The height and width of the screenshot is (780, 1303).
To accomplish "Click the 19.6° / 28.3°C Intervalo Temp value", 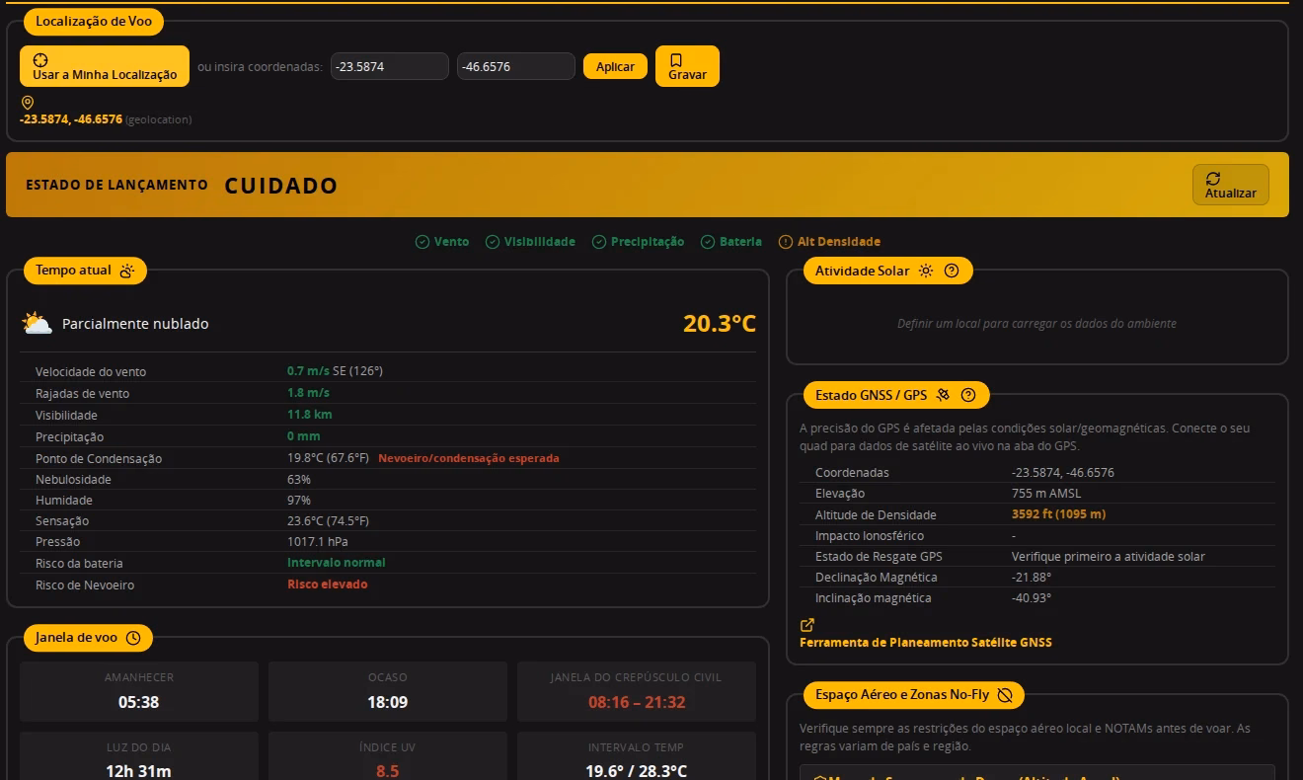I will tap(637, 771).
